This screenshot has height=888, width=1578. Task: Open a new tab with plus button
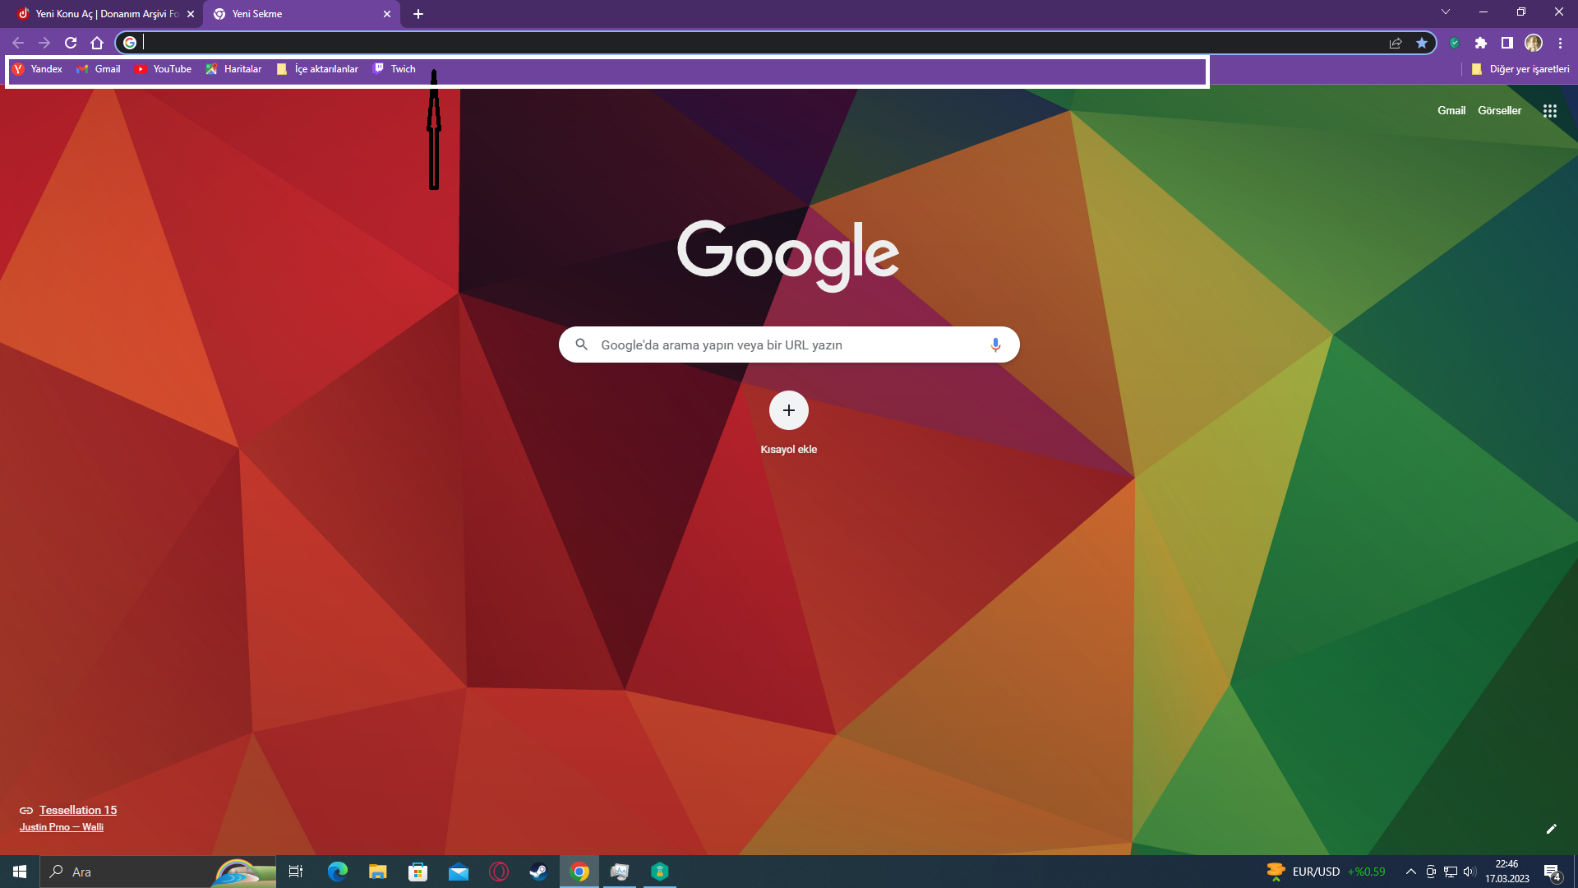[418, 14]
